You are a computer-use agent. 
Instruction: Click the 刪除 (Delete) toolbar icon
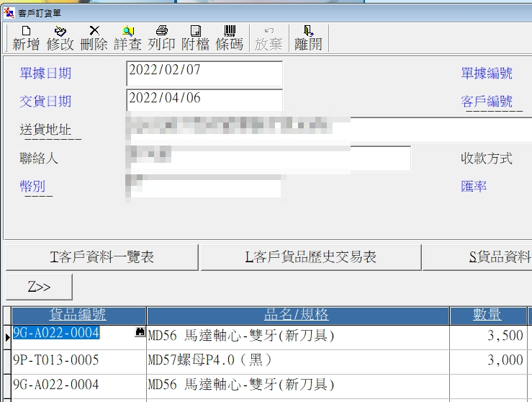click(x=94, y=38)
